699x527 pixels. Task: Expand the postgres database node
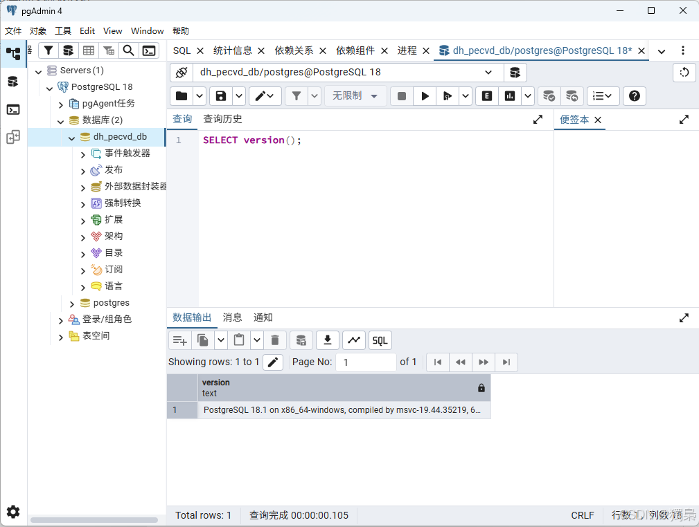[72, 304]
